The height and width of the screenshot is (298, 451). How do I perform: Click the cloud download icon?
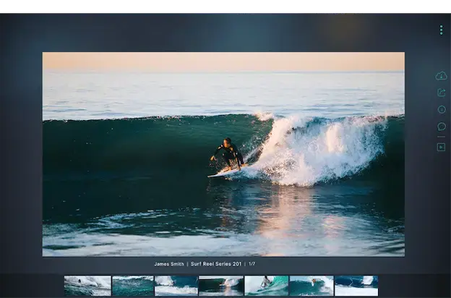[441, 76]
